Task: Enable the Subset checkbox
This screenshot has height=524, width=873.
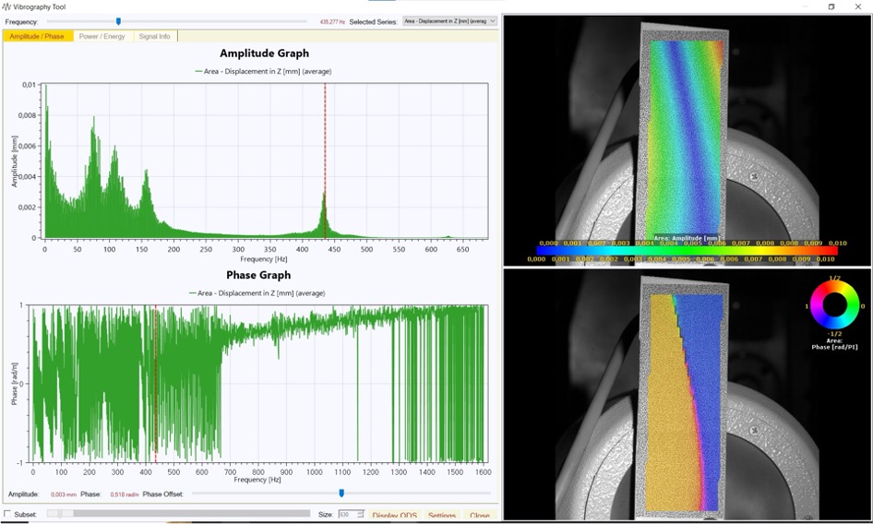Action: point(8,514)
